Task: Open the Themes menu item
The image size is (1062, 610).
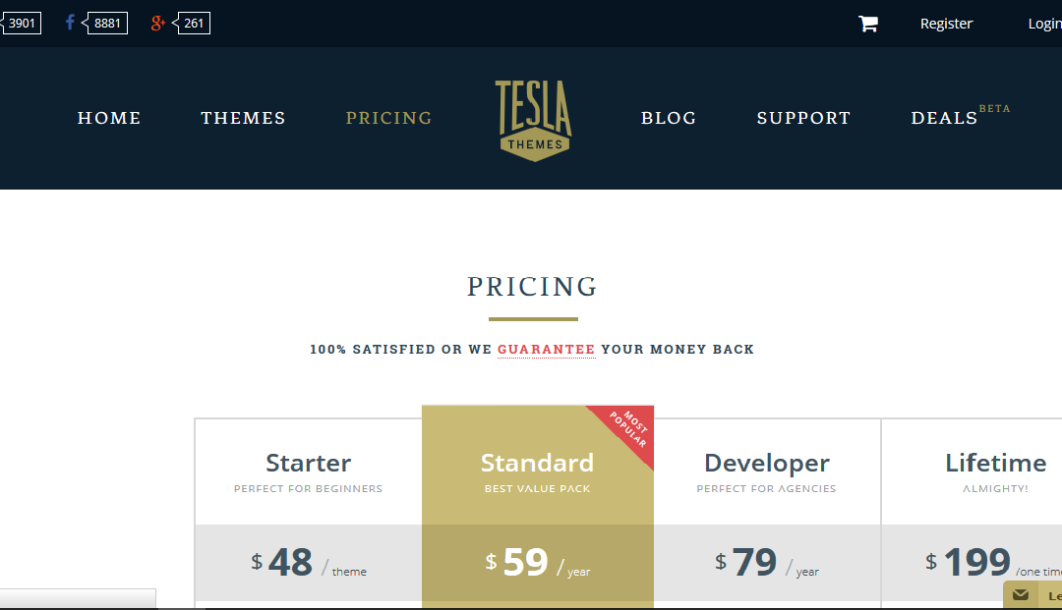Action: [x=243, y=118]
